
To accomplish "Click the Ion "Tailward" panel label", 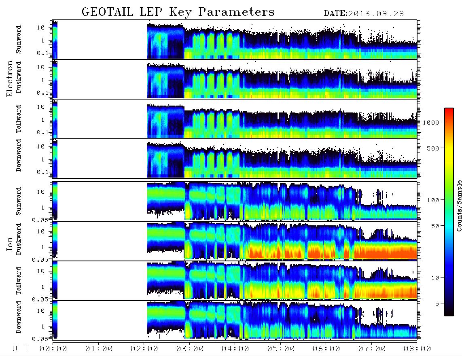I will pyautogui.click(x=19, y=281).
